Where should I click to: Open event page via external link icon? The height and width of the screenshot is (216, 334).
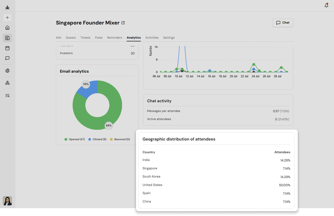click(x=123, y=23)
